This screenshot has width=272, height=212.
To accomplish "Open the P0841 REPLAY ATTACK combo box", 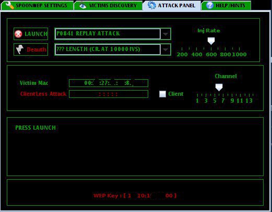I will [x=113, y=34].
